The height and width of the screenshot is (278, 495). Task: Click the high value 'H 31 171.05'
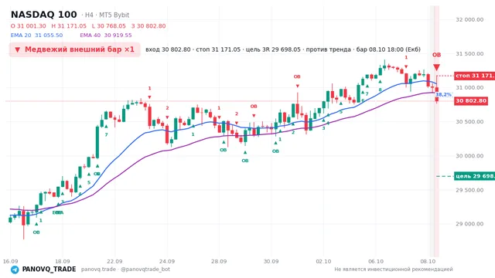pyautogui.click(x=69, y=25)
